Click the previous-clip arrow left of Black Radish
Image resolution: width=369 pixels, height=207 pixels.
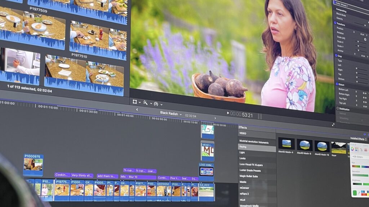pyautogui.click(x=137, y=109)
